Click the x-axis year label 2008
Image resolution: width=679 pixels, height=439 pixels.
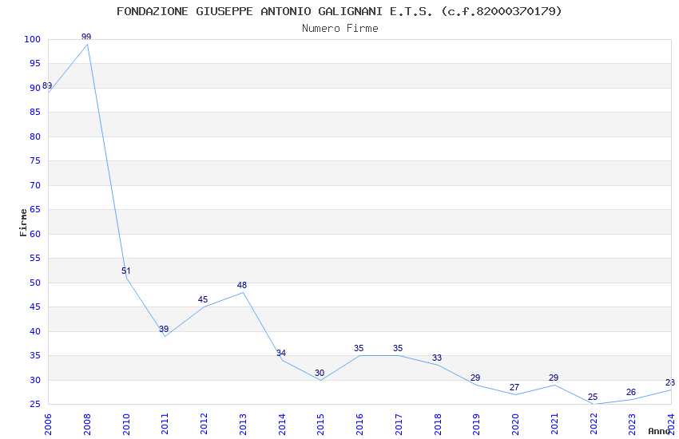point(86,425)
